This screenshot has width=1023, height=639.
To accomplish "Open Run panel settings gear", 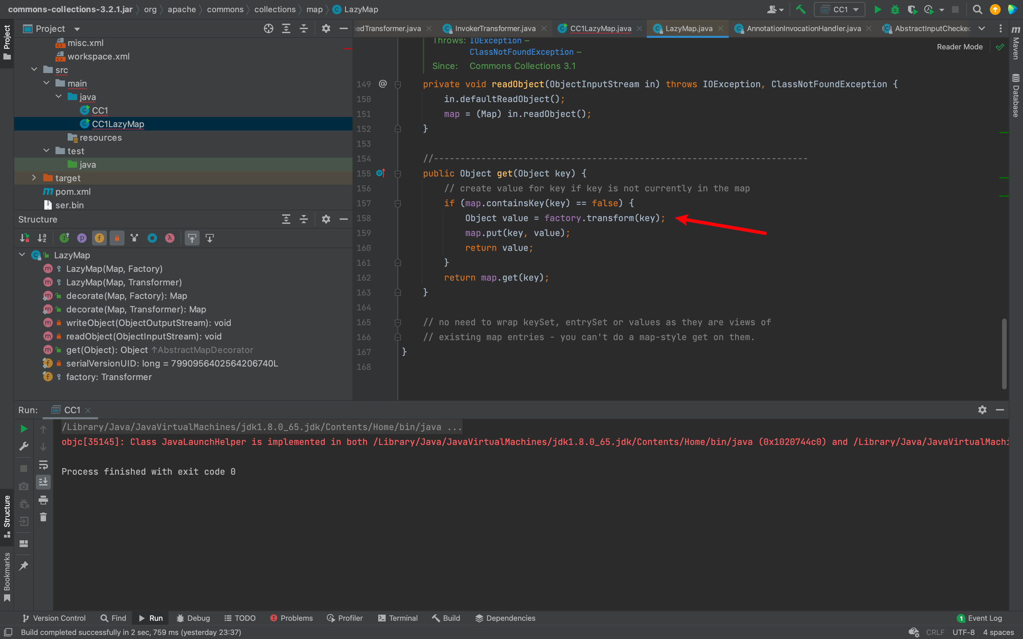I will (x=982, y=409).
